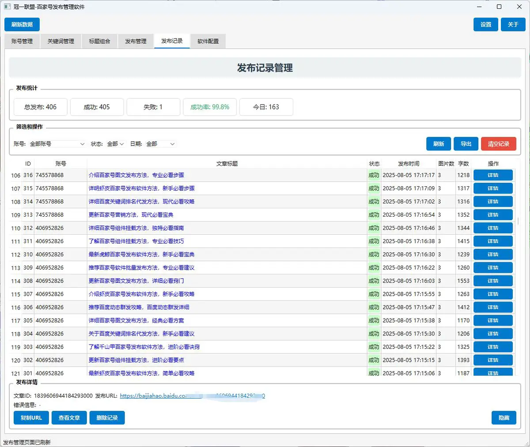
Task: Click the 关于 about button
Action: coord(513,25)
